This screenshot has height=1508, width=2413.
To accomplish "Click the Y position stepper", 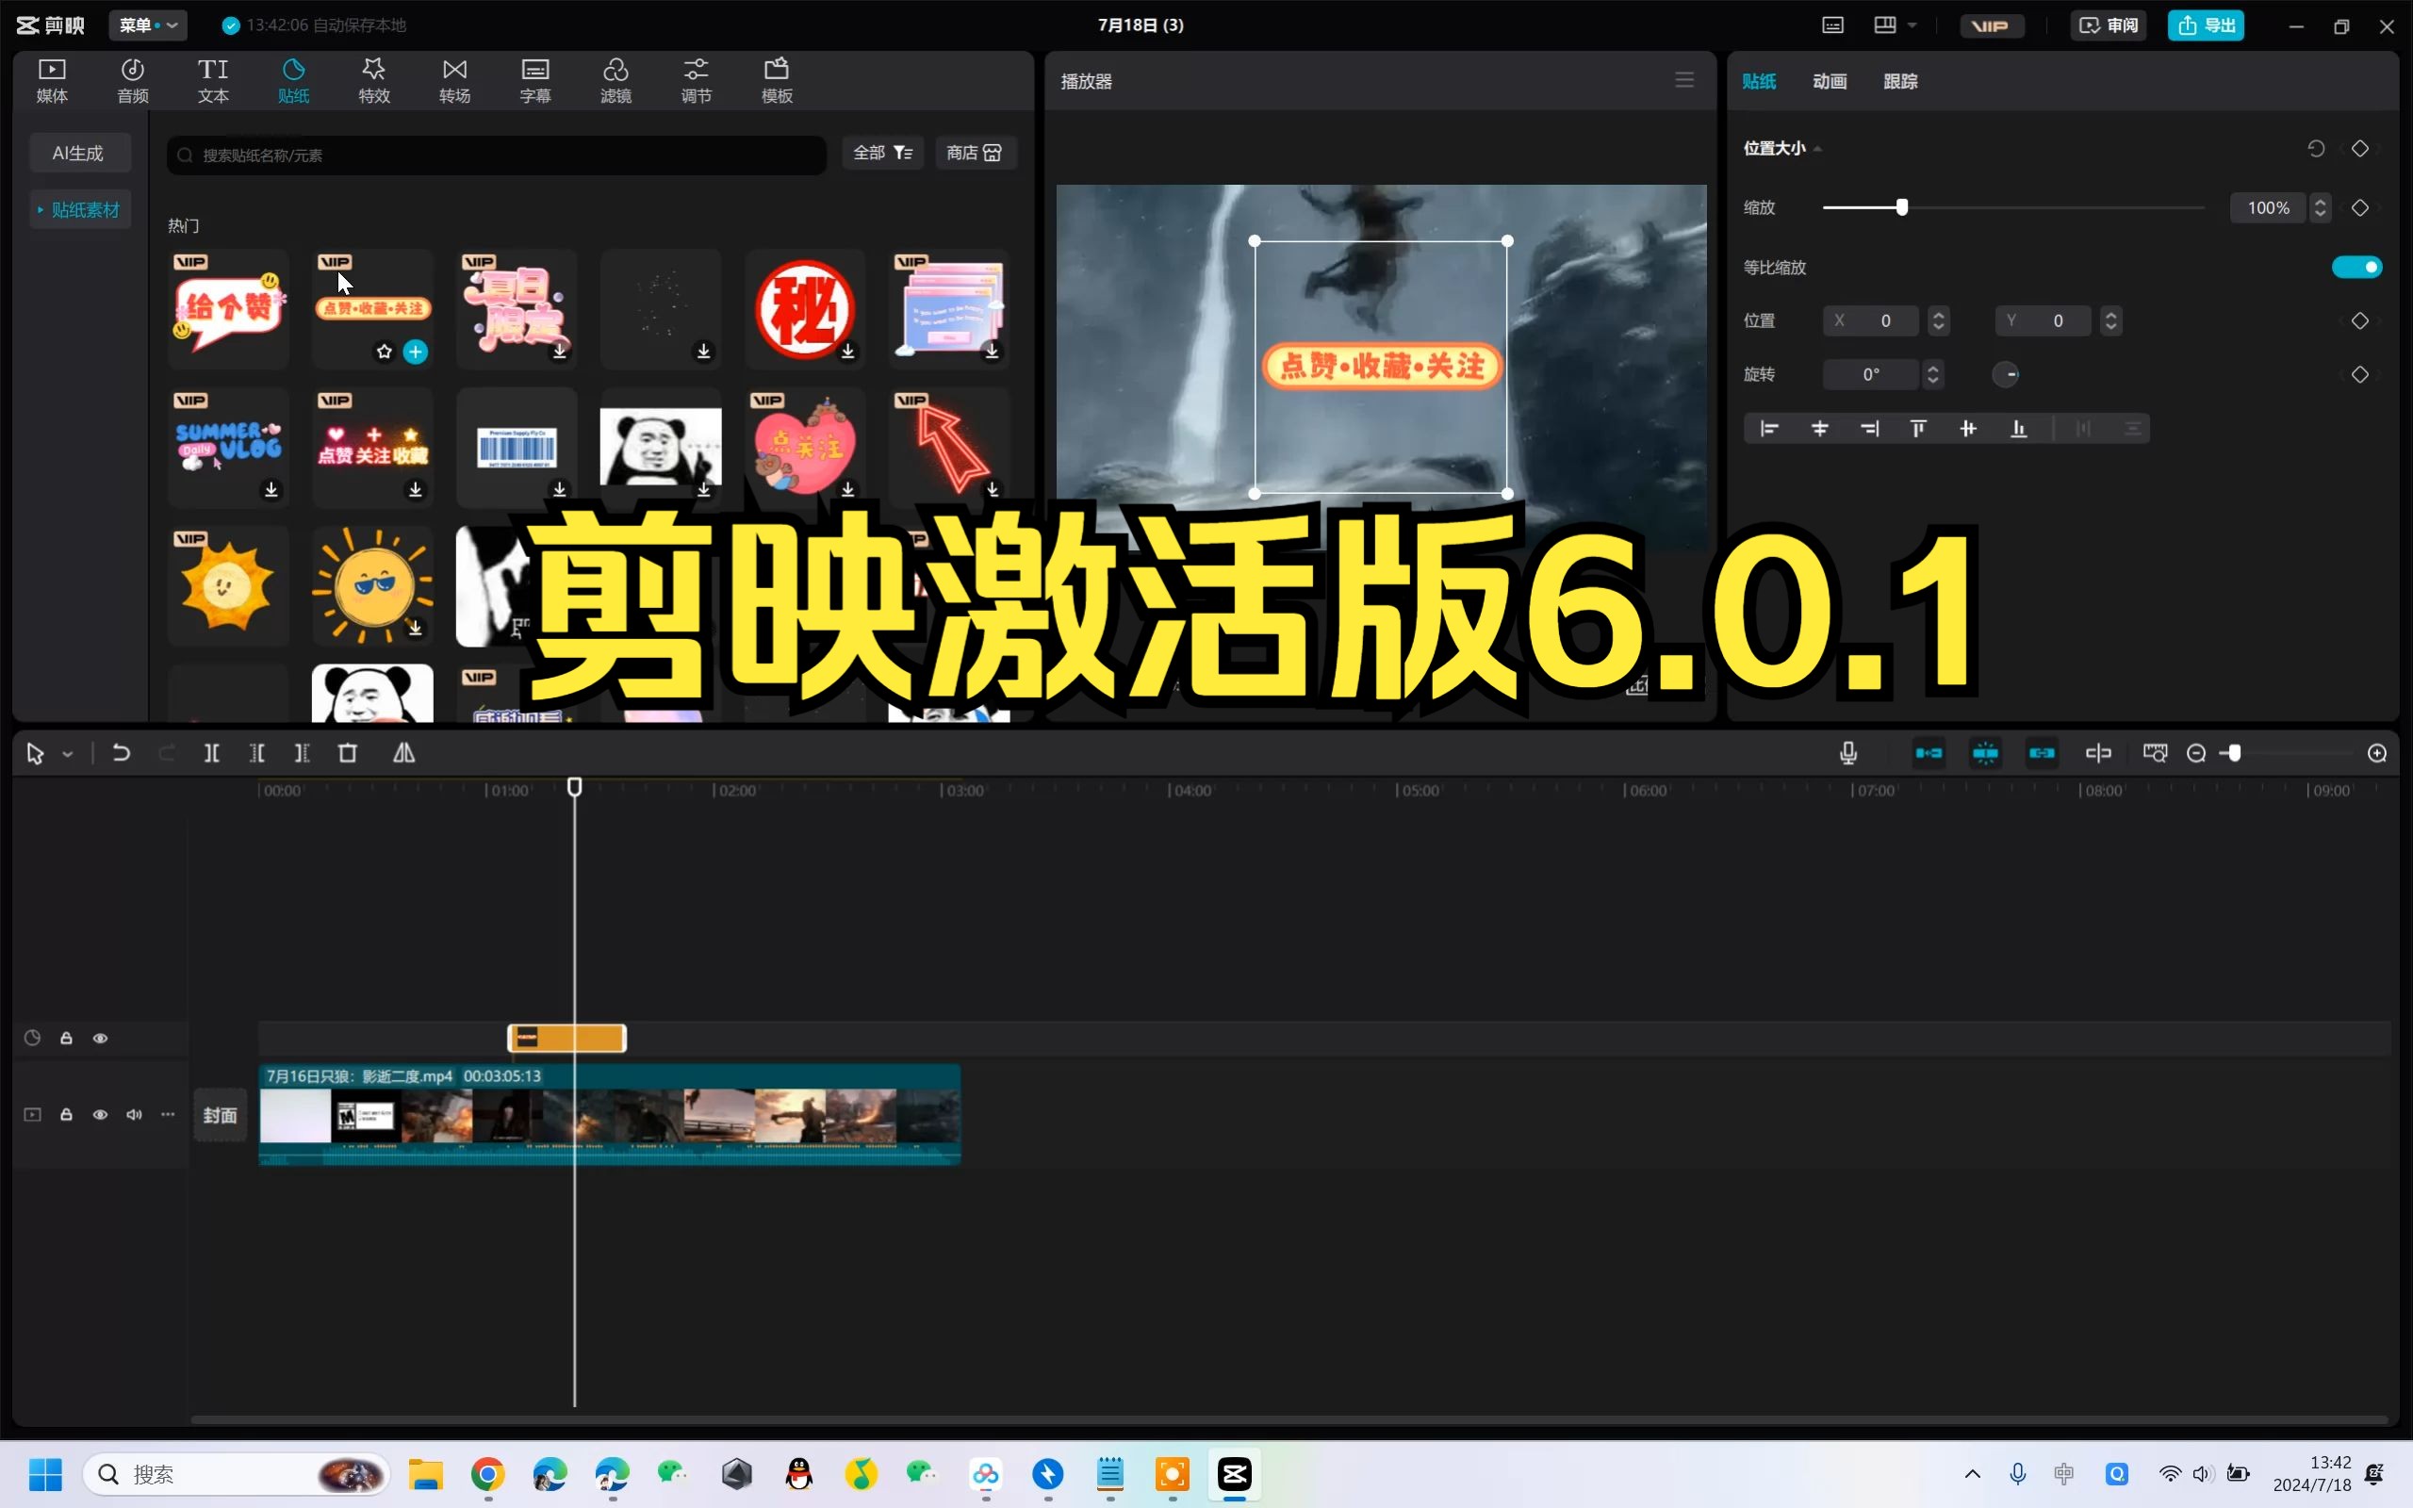I will (2110, 320).
